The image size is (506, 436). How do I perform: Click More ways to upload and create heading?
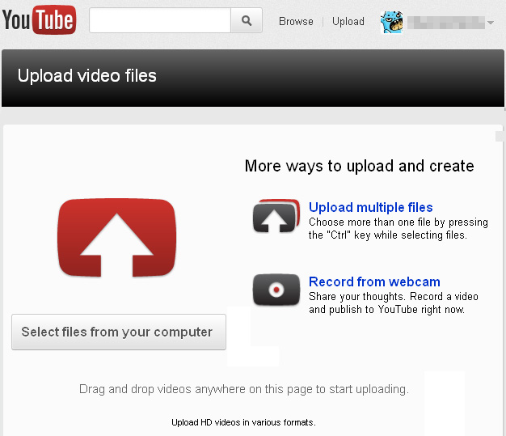[x=359, y=166]
